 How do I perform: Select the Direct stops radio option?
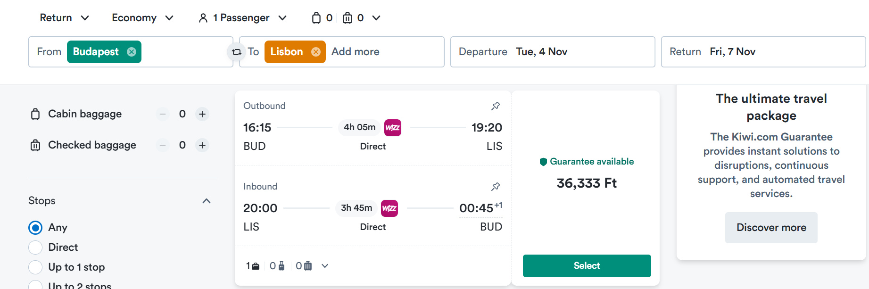pyautogui.click(x=35, y=248)
